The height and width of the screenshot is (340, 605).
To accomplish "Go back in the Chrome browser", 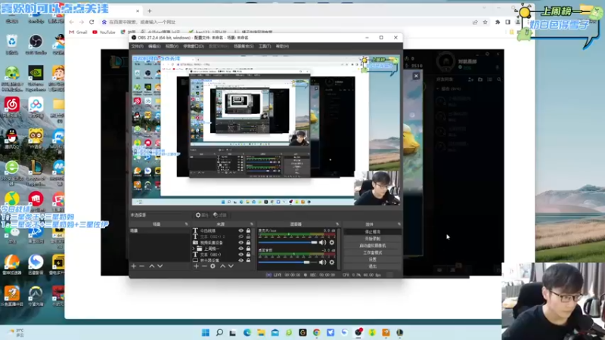I will click(x=71, y=22).
